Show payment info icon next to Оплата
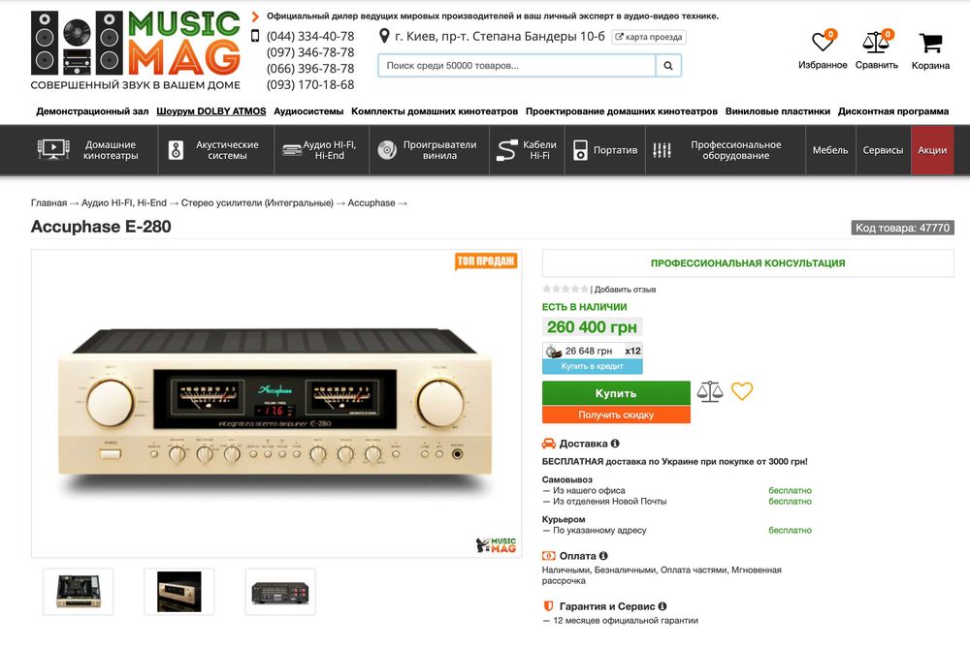 point(603,556)
